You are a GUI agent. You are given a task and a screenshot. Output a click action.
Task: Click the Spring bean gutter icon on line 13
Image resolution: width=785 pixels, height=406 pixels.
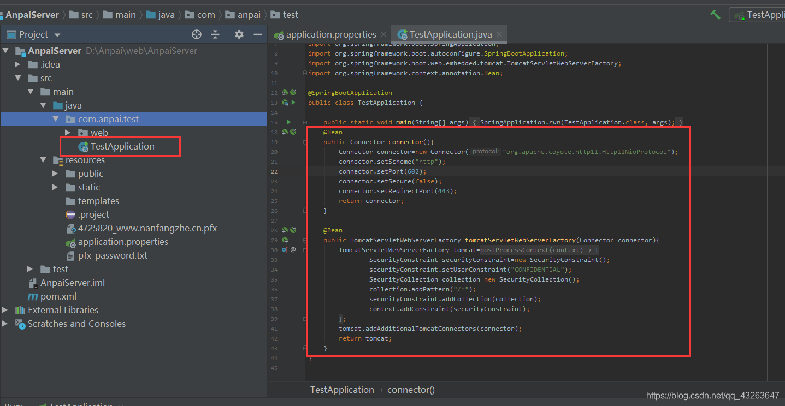tap(285, 103)
